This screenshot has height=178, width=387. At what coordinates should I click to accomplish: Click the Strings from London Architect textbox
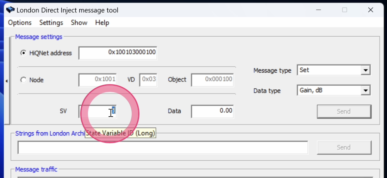163,147
